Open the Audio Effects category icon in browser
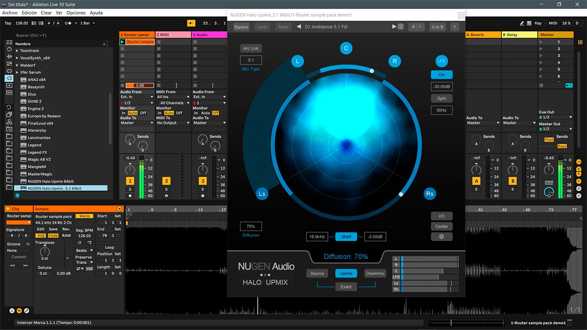587x330 pixels. [x=9, y=57]
